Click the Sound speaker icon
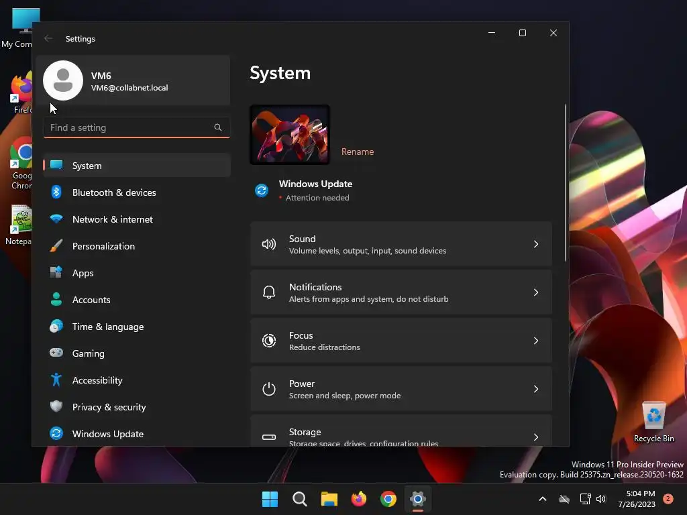The width and height of the screenshot is (687, 515). 268,244
